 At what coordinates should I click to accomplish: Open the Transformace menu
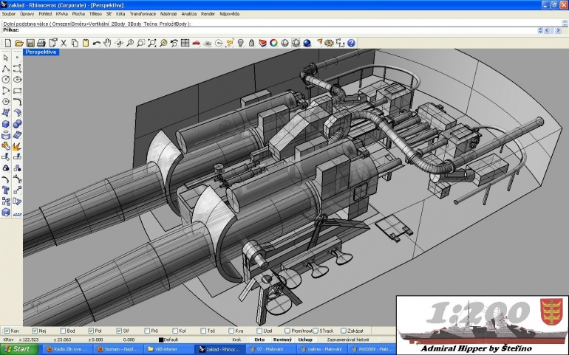[143, 14]
